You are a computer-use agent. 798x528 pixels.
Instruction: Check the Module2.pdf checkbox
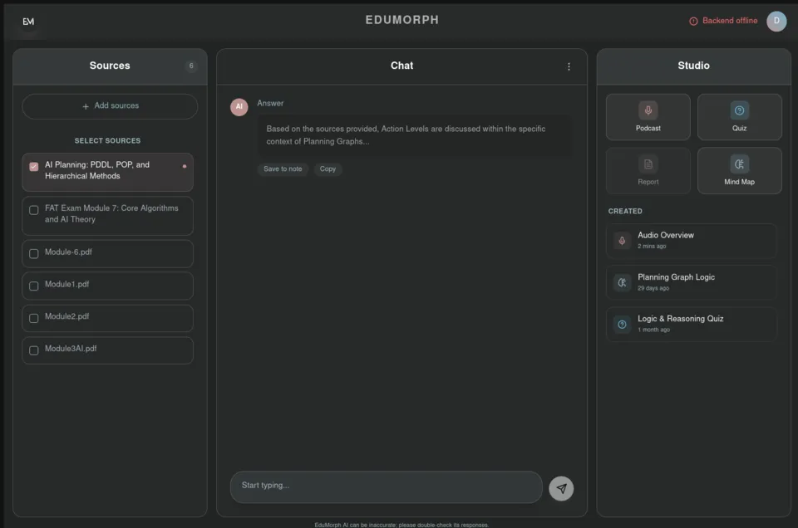click(33, 318)
